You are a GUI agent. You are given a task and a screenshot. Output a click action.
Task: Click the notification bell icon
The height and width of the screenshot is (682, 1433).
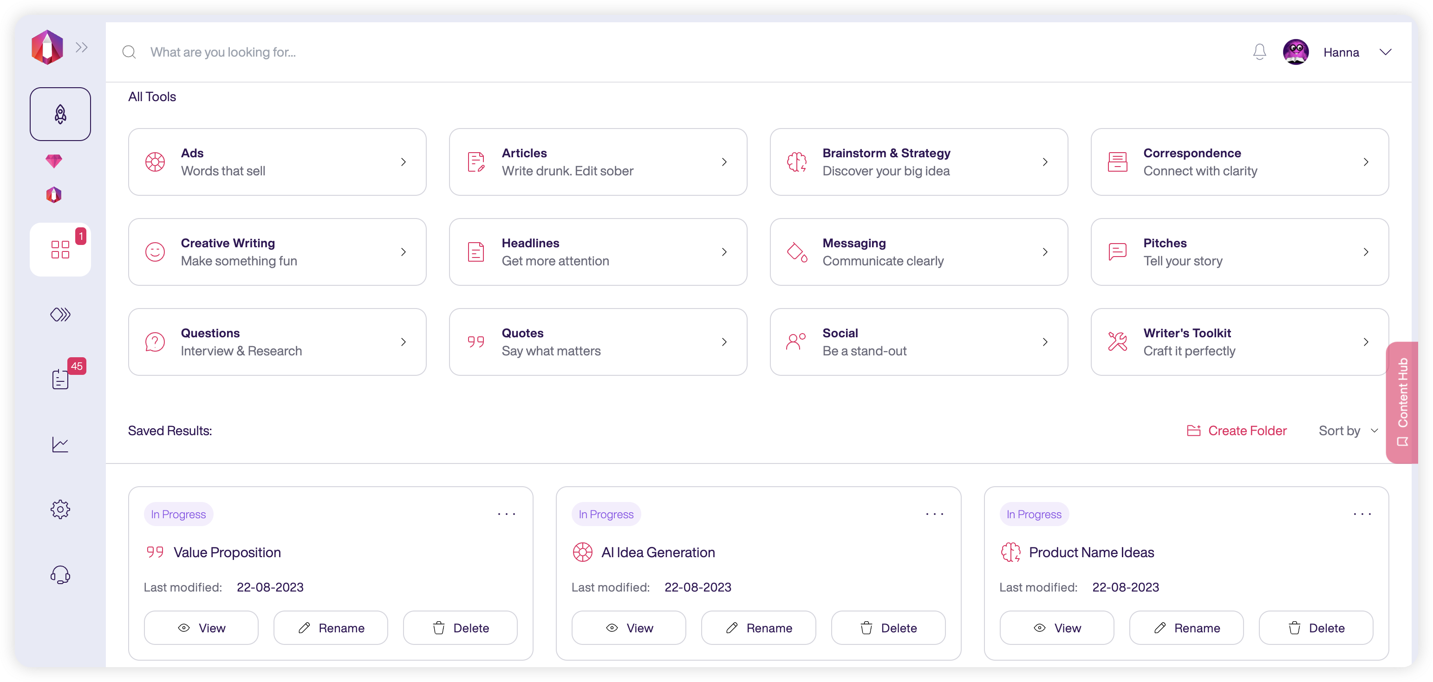pyautogui.click(x=1259, y=52)
